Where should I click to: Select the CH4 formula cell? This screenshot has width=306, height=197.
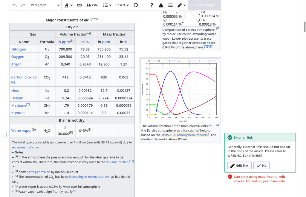pos(47,106)
